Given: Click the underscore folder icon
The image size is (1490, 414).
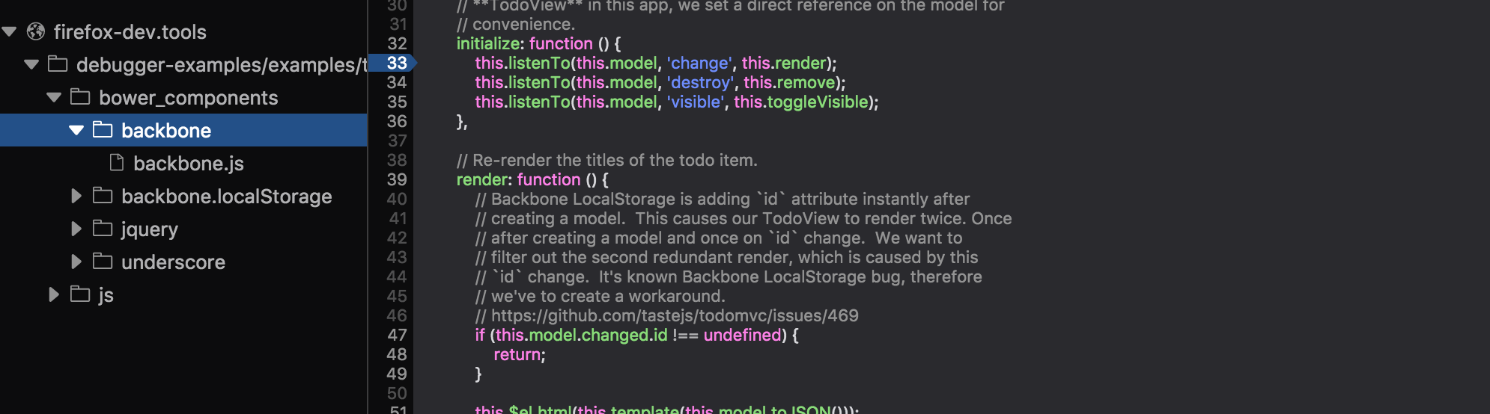Looking at the screenshot, I should [103, 262].
